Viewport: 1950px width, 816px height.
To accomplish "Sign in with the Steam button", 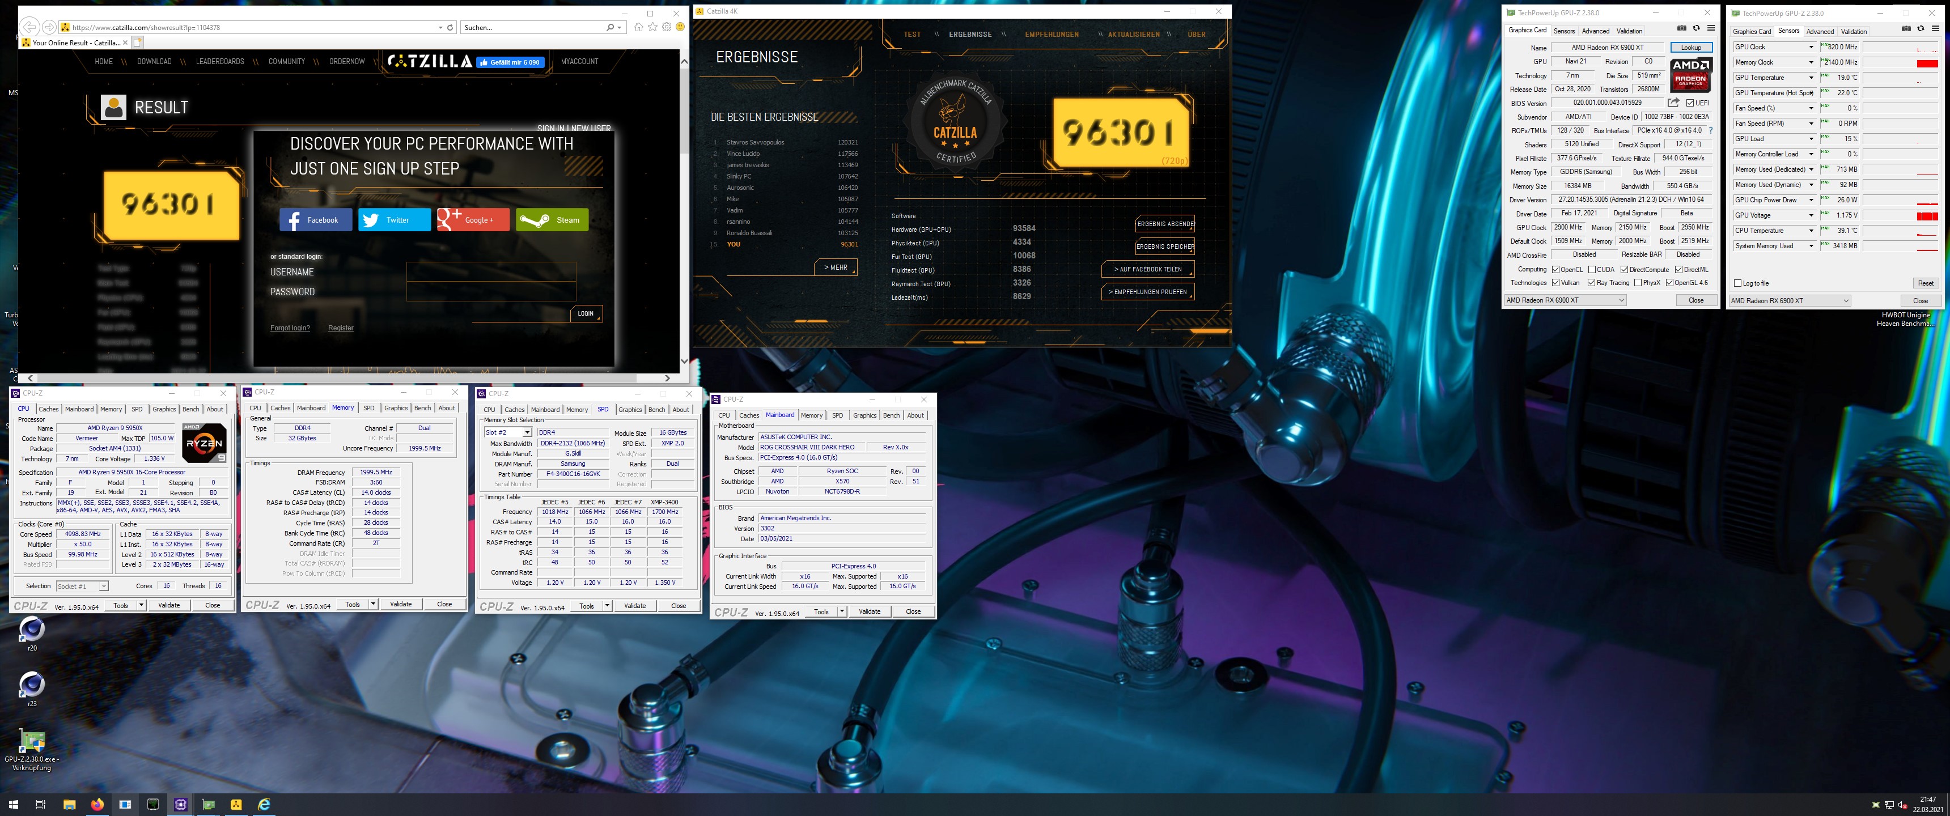I will (552, 220).
